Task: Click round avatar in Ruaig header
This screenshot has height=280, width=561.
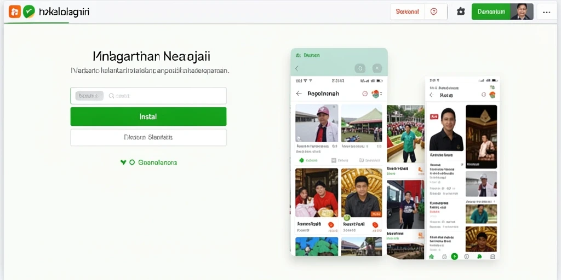Action: [493, 95]
